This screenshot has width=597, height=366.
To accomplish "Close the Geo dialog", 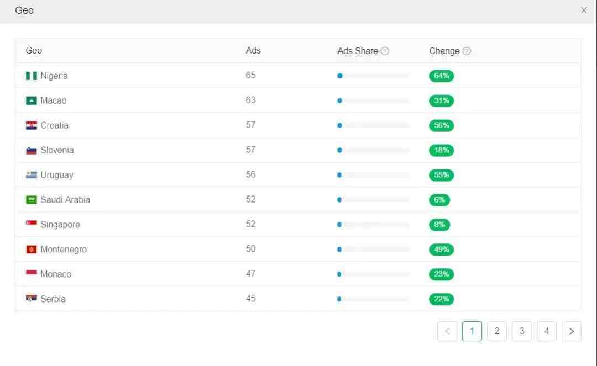I will tap(584, 10).
